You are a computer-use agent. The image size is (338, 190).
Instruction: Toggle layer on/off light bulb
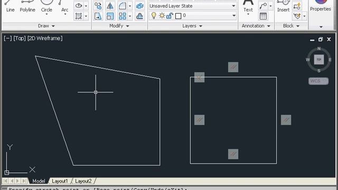coord(154,15)
